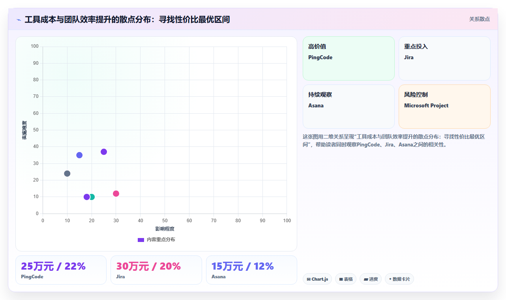Click the y-axis tick label 100
Viewport: 506px width, 300px height.
coord(35,47)
